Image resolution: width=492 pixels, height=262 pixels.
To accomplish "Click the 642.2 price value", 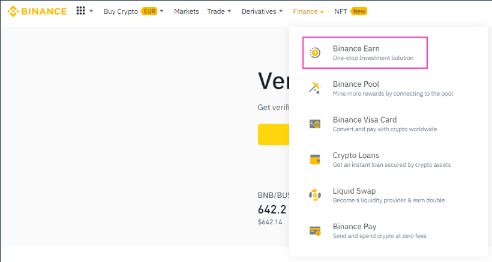I will coord(272,209).
